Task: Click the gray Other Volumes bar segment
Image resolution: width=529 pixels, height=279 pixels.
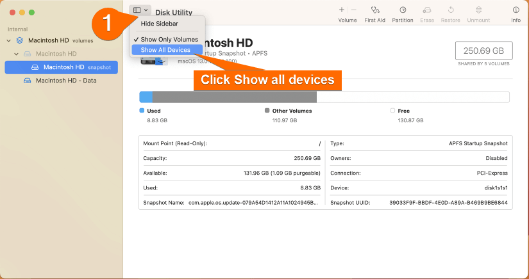Action: click(235, 97)
